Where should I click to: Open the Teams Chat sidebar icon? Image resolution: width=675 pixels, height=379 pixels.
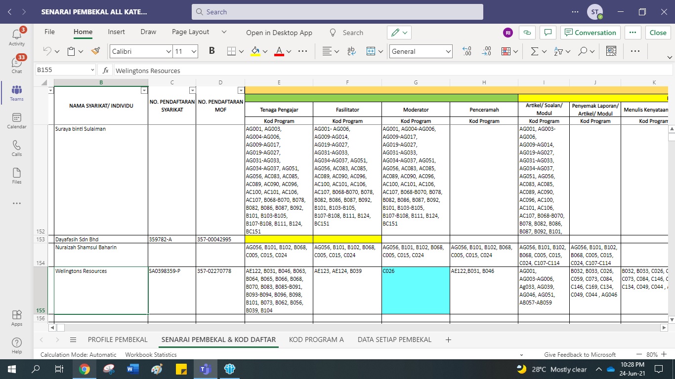coord(17,64)
